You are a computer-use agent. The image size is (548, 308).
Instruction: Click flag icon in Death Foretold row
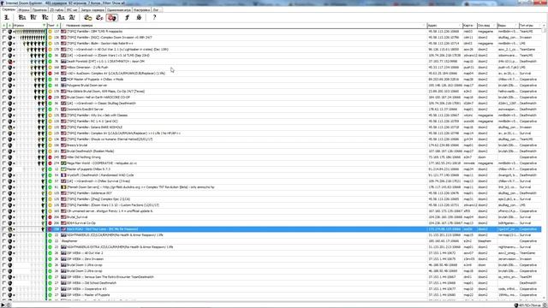63,62
